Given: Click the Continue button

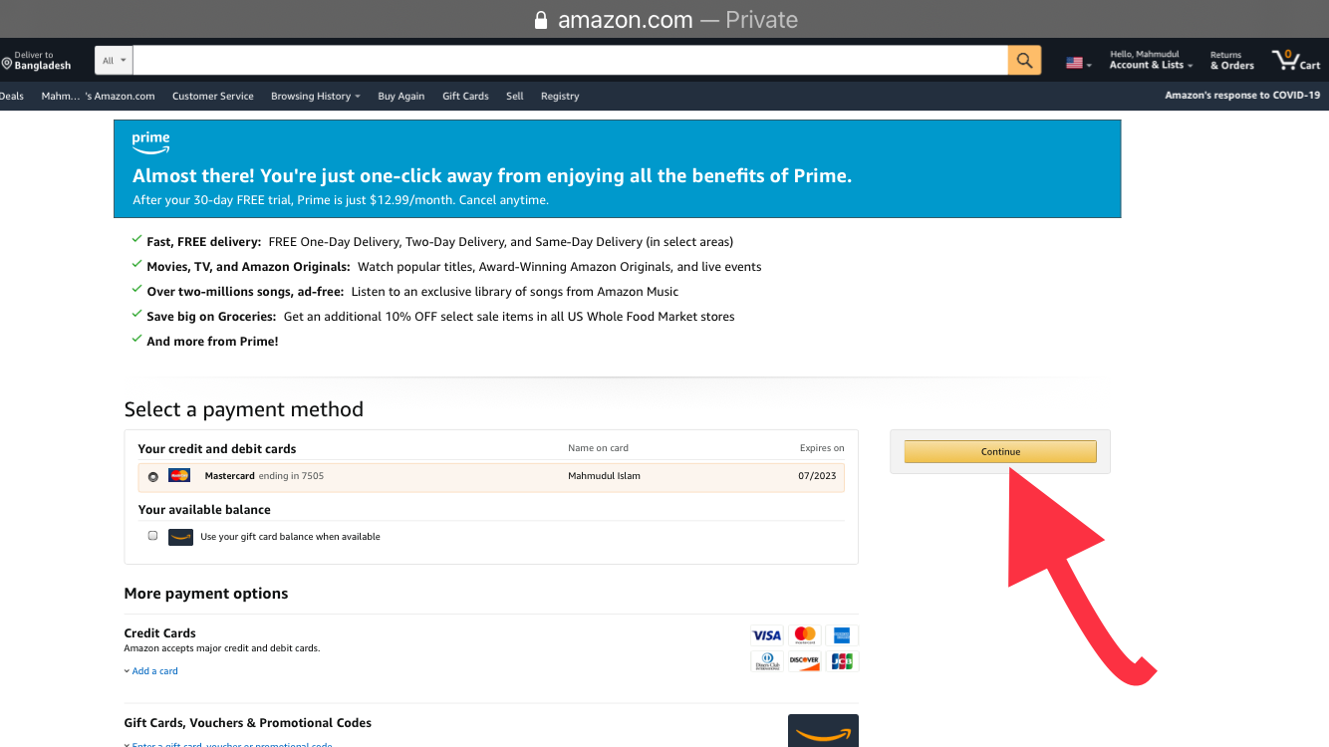Looking at the screenshot, I should (999, 451).
